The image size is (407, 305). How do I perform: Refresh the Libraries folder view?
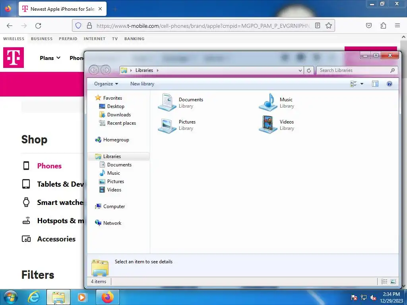click(x=308, y=70)
